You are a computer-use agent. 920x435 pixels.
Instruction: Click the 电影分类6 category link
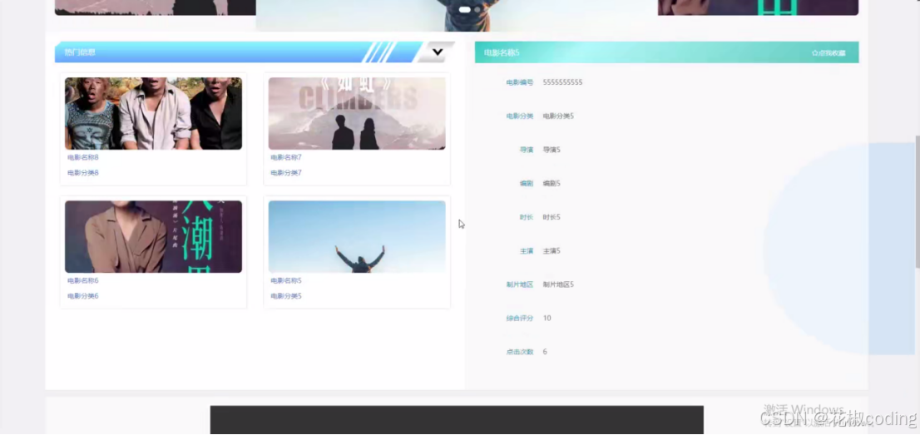[x=82, y=296]
